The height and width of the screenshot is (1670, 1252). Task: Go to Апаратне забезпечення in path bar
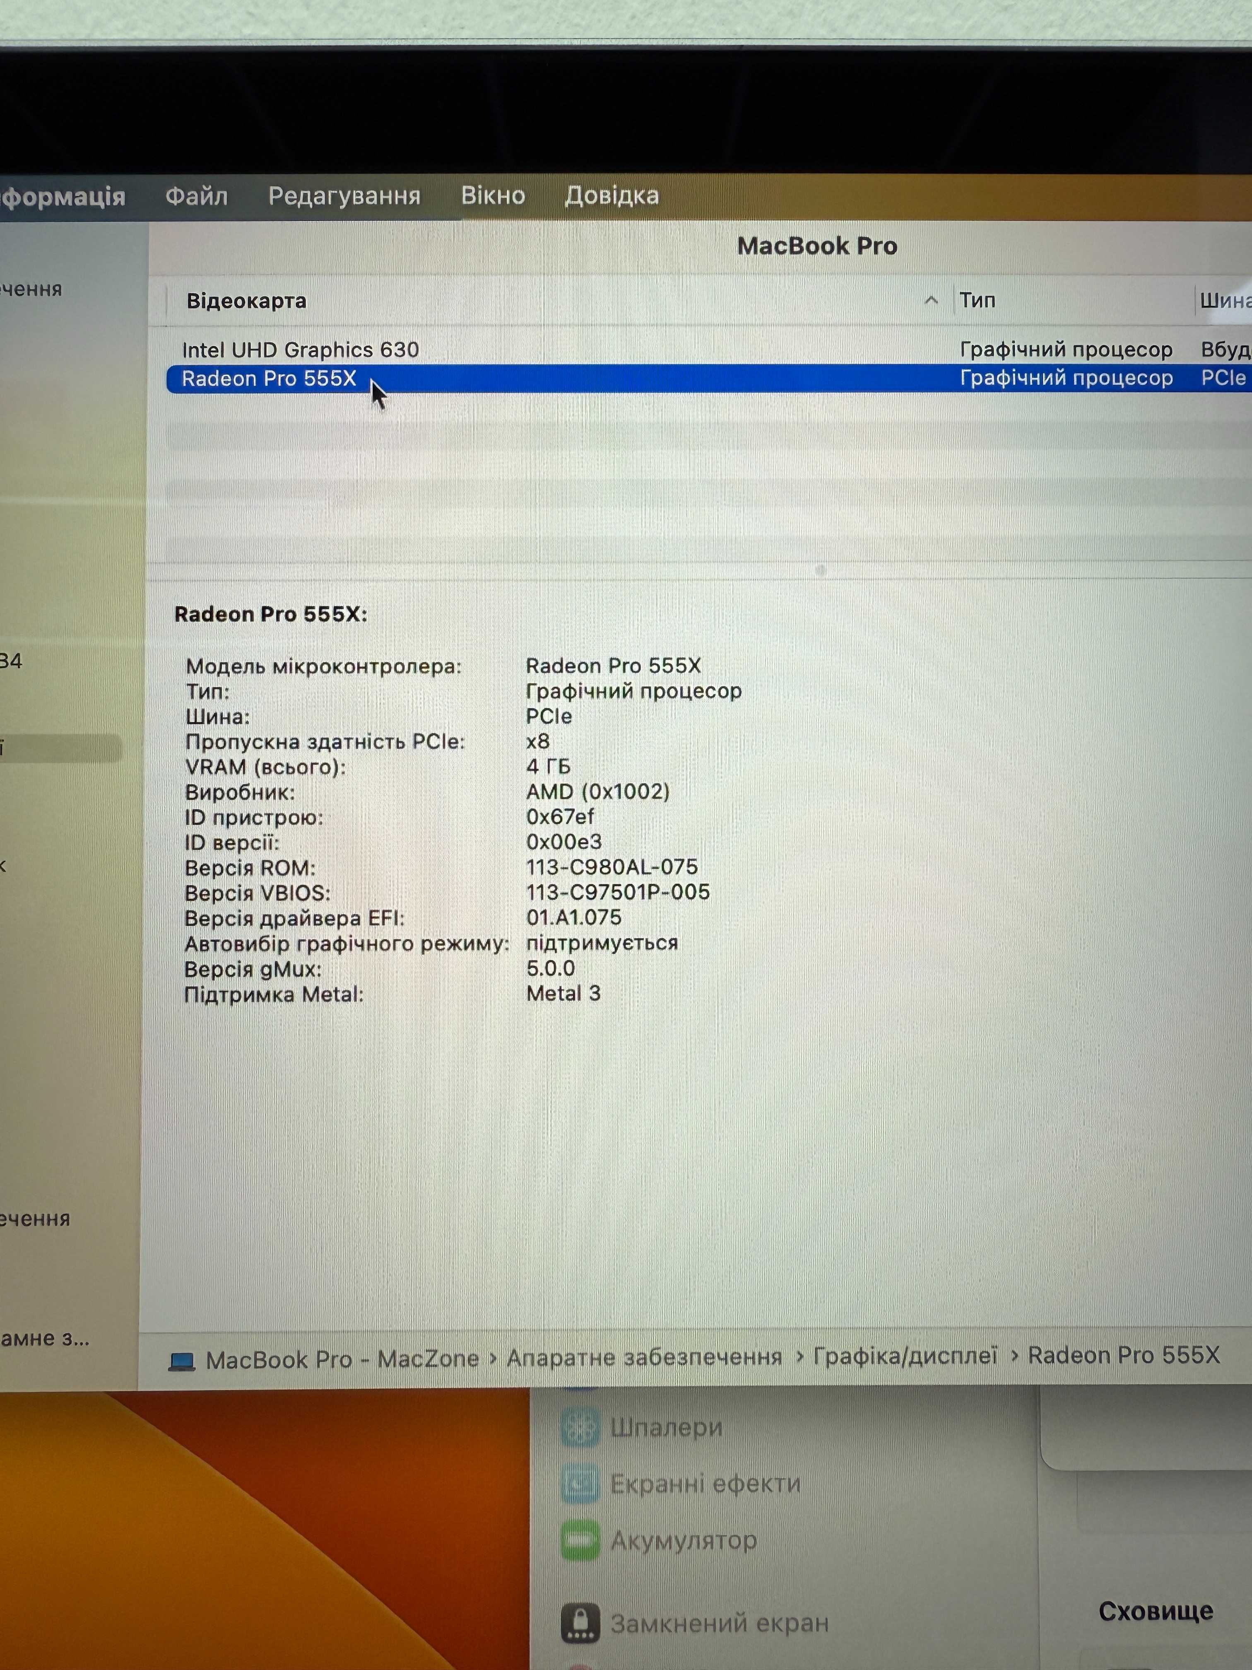coord(644,1357)
